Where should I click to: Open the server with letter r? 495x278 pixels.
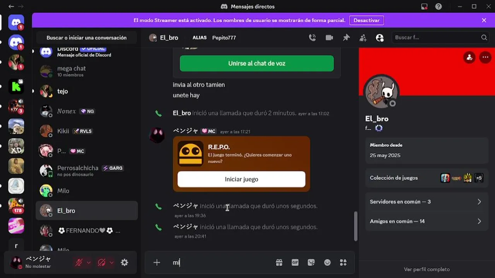pyautogui.click(x=16, y=246)
